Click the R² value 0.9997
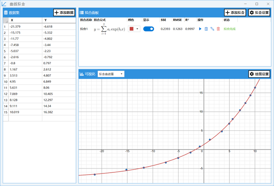The width and height of the screenshot is (274, 186). pos(190,29)
